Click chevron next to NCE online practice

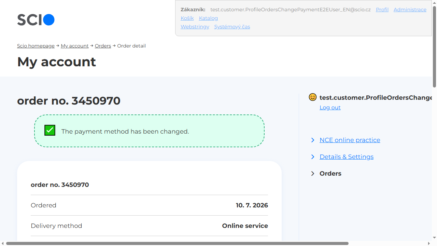click(313, 140)
